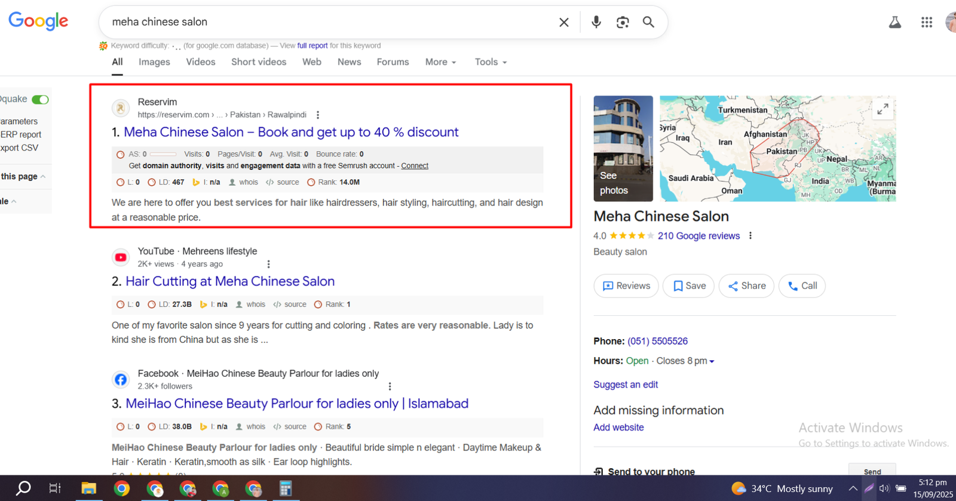Click the See photos thumbnail

point(623,148)
